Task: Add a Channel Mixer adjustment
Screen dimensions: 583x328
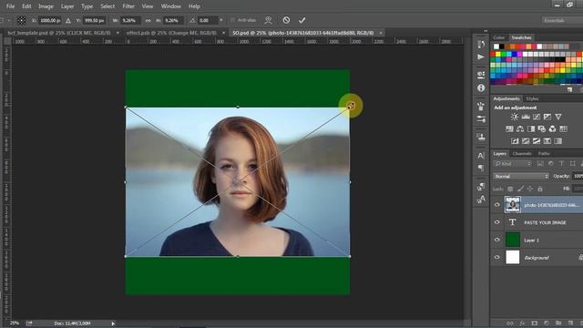Action: pos(553,129)
